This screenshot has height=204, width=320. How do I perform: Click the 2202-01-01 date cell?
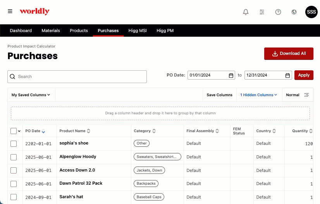click(38, 144)
